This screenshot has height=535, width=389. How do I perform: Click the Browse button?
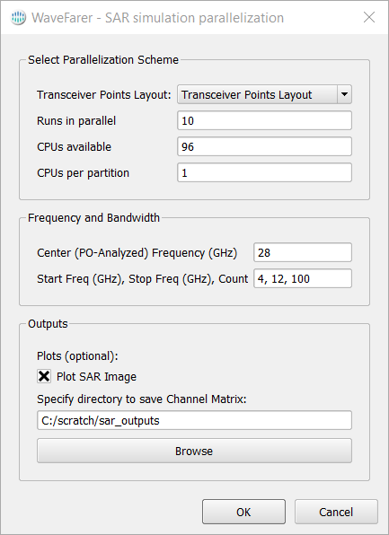[x=194, y=451]
